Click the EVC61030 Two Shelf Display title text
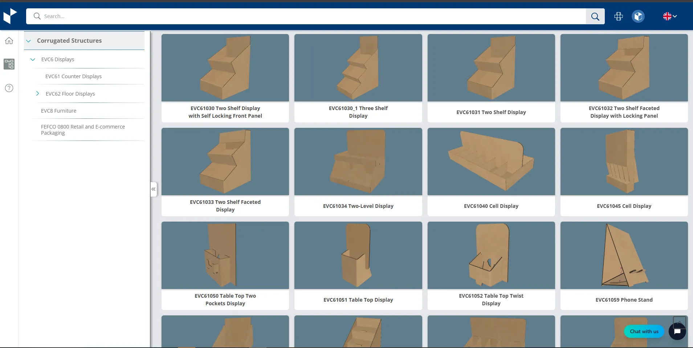 (x=225, y=112)
